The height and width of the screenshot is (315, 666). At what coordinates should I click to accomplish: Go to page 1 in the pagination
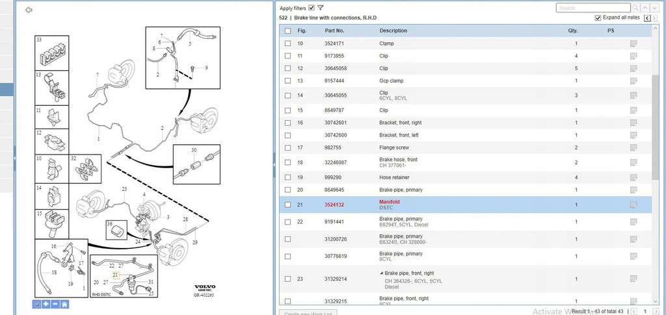(x=645, y=312)
